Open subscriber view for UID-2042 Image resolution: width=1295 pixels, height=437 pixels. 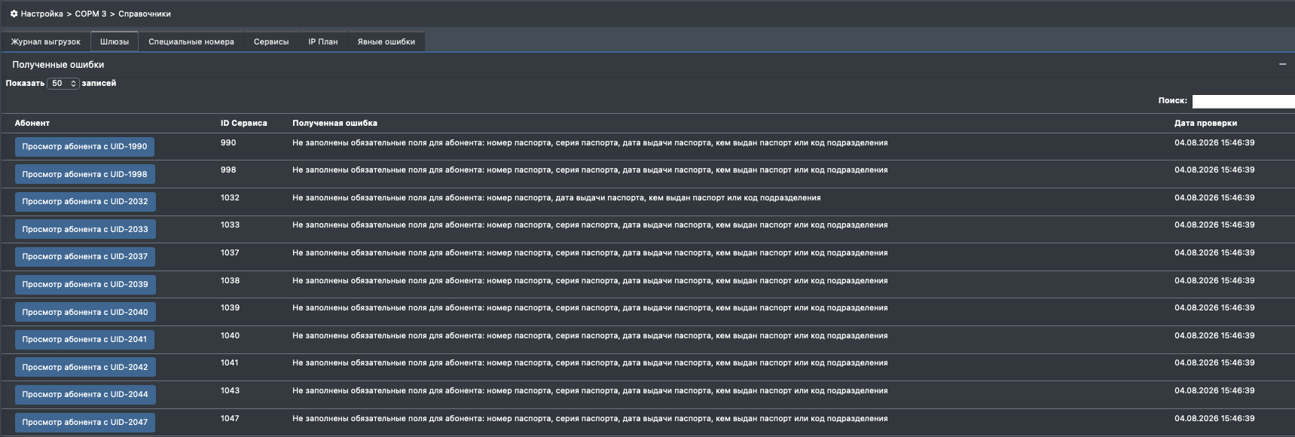pyautogui.click(x=85, y=367)
